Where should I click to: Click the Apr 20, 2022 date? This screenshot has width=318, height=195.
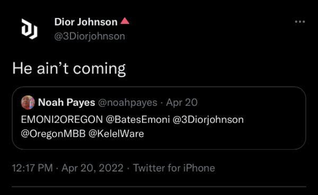92,168
